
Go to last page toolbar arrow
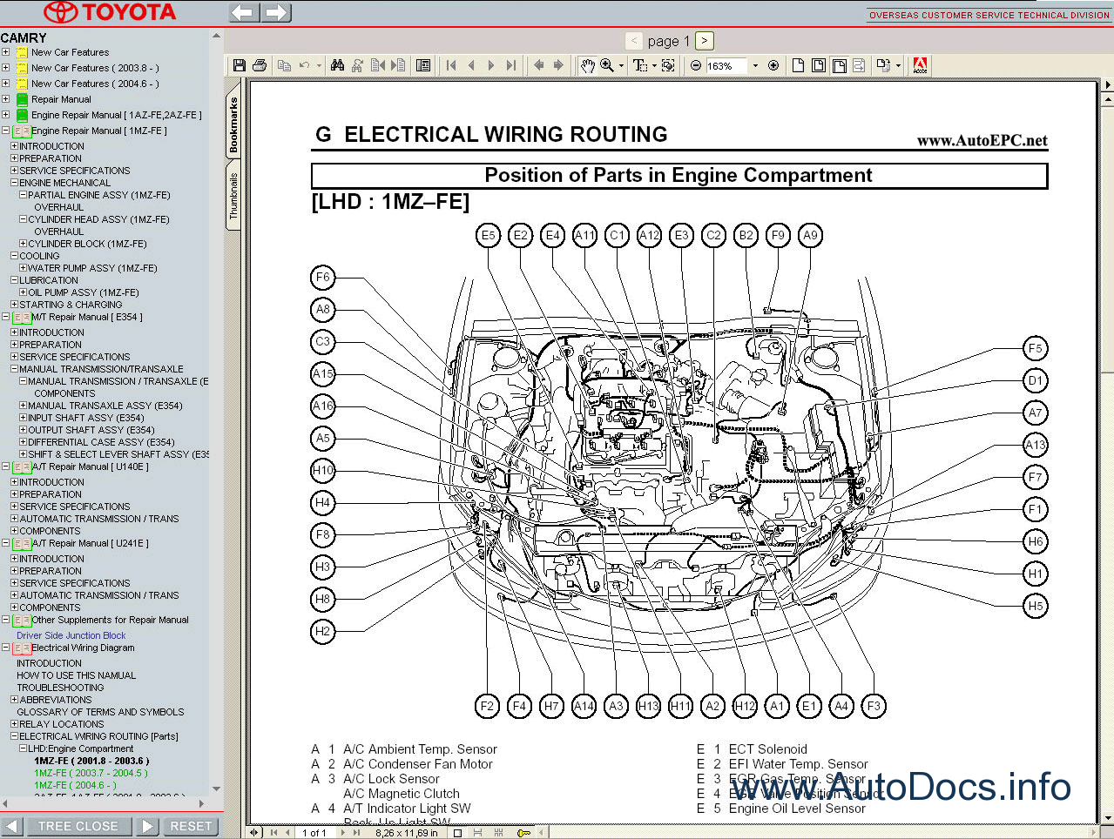pos(511,65)
